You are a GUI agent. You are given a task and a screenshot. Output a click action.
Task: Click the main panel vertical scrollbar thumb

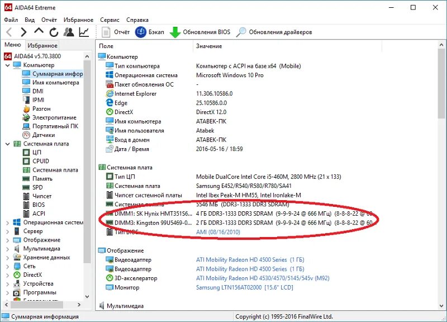point(441,83)
